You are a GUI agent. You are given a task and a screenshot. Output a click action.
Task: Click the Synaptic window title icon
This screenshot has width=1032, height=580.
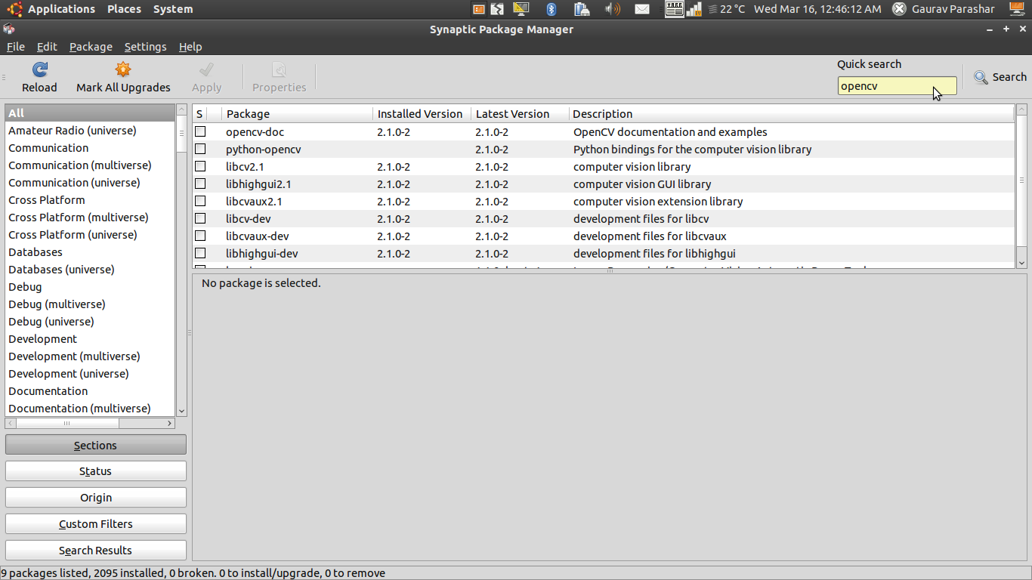8,29
